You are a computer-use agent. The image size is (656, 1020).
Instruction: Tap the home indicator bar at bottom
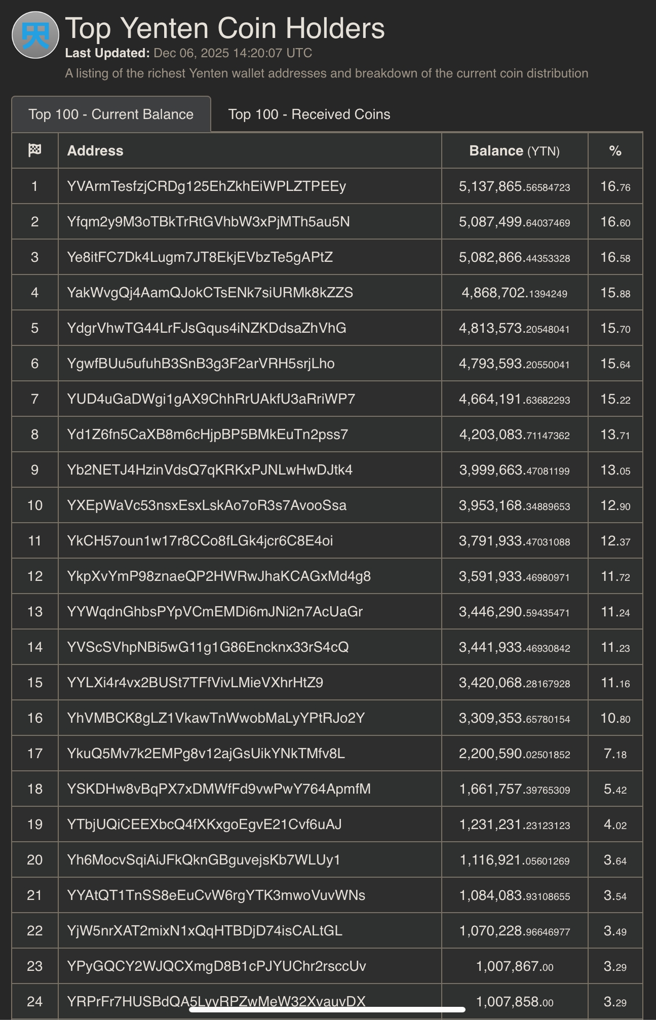tap(327, 1009)
